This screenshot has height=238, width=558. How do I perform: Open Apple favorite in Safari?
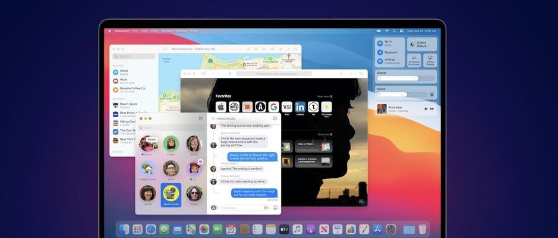221,107
